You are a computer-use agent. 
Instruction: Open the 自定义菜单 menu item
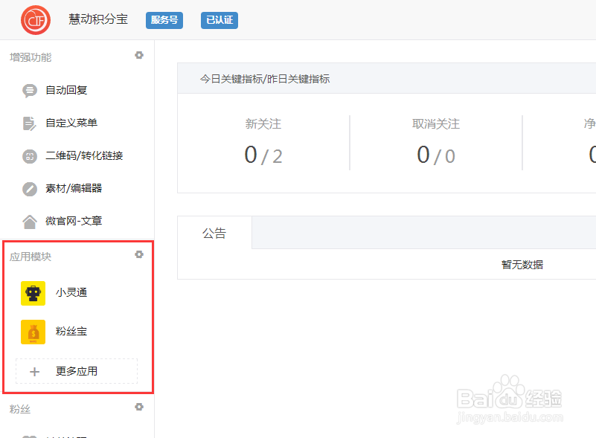point(71,123)
